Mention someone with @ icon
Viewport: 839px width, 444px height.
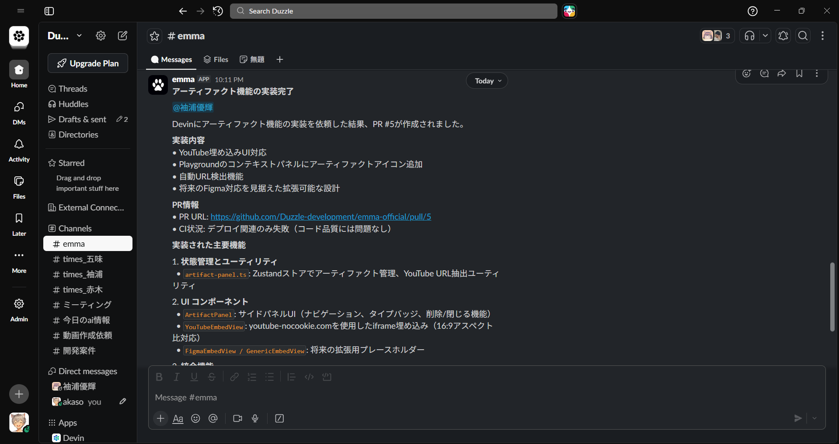pos(213,419)
